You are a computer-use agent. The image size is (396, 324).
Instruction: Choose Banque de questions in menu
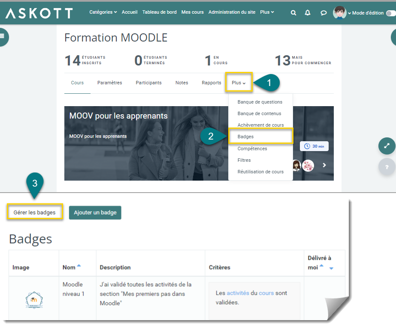(260, 102)
